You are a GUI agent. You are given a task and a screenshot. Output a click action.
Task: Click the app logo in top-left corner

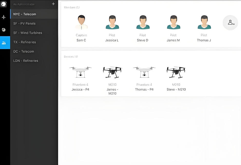click(x=4, y=4)
